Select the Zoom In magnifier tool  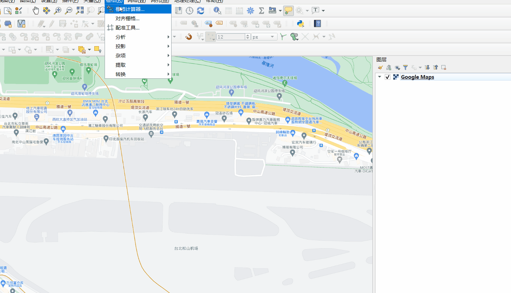pos(58,11)
